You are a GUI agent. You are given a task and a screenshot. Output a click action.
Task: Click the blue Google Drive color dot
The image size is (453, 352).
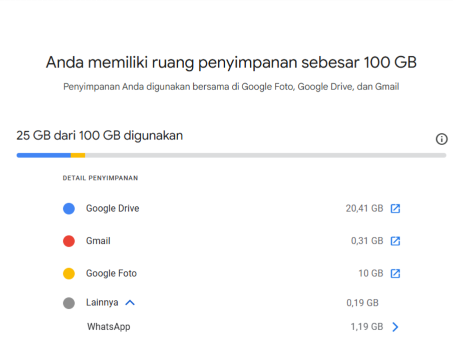click(69, 208)
